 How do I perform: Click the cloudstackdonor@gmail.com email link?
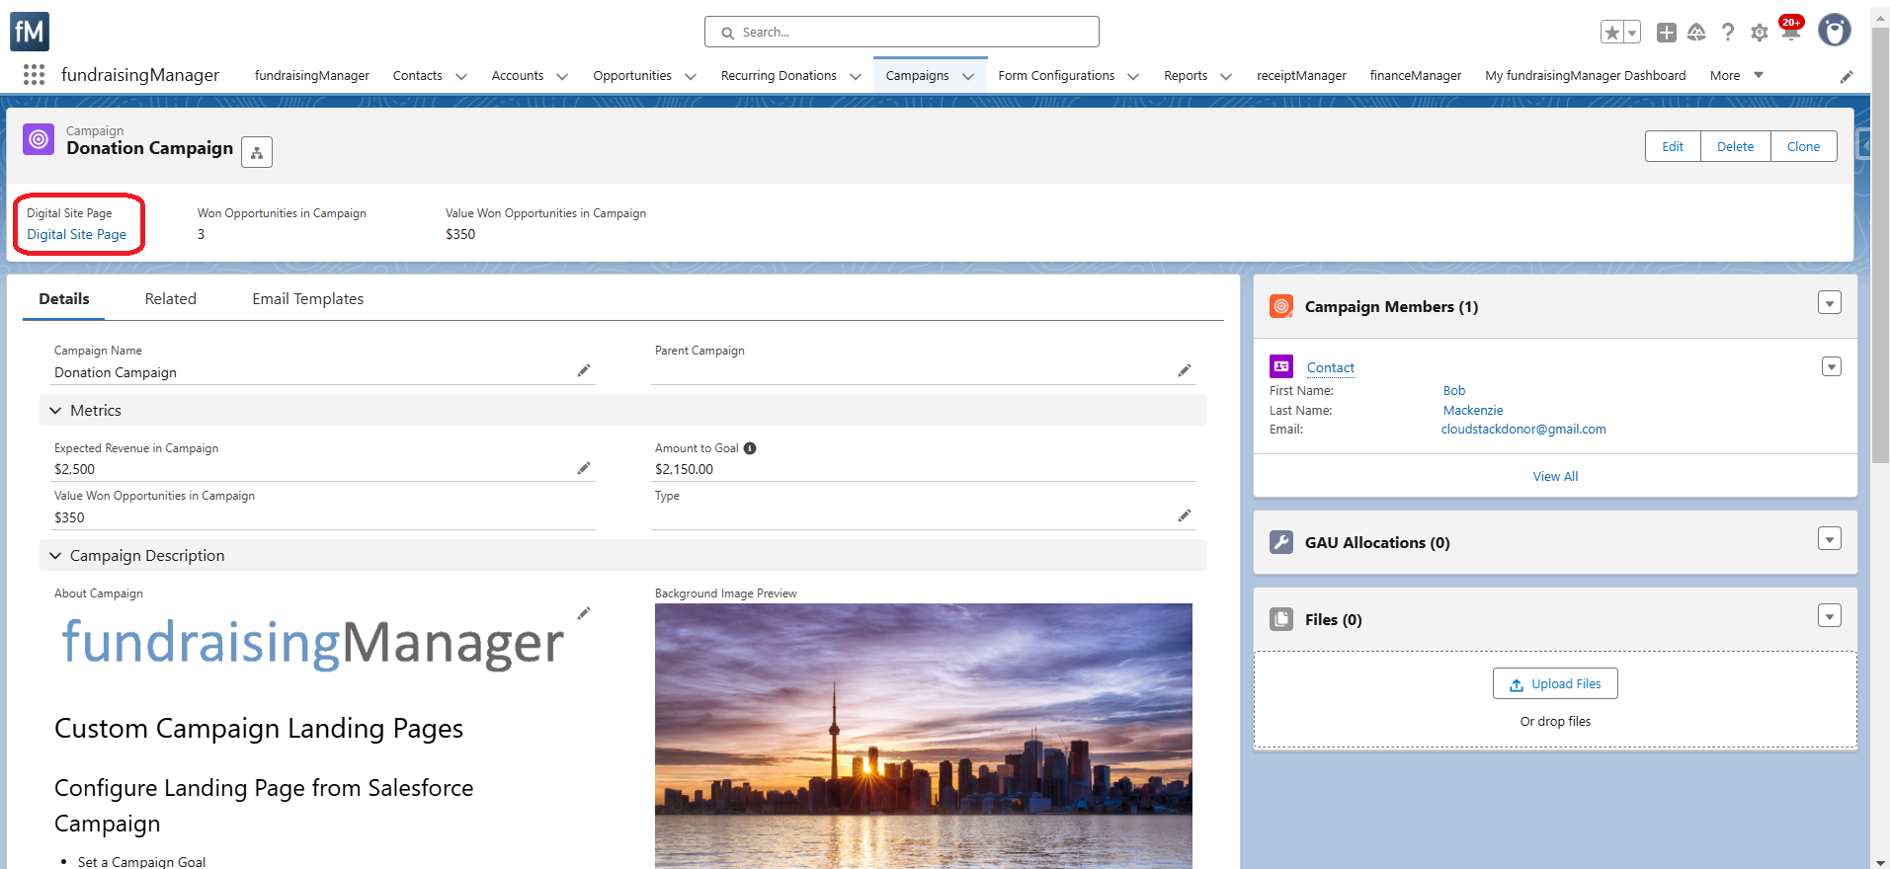[1522, 429]
